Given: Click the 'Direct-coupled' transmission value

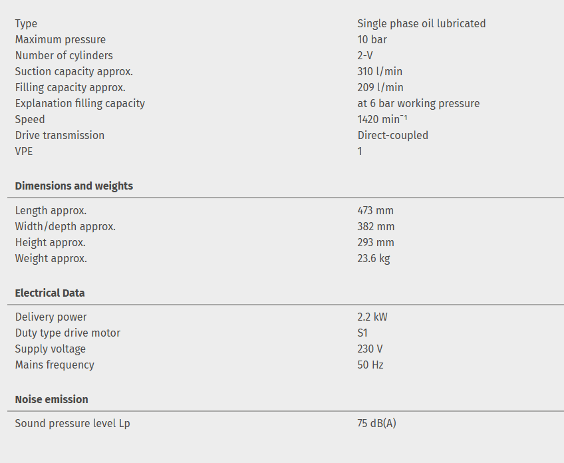Looking at the screenshot, I should [x=392, y=136].
